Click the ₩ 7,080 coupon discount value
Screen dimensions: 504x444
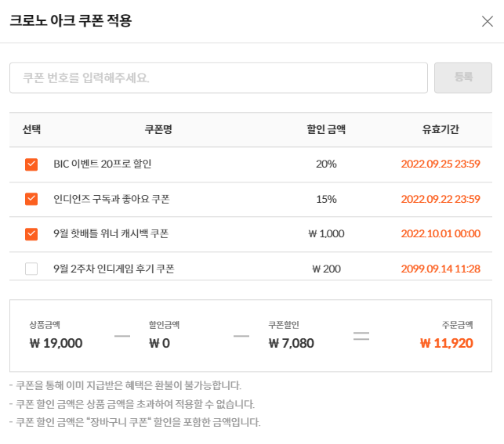(x=291, y=343)
